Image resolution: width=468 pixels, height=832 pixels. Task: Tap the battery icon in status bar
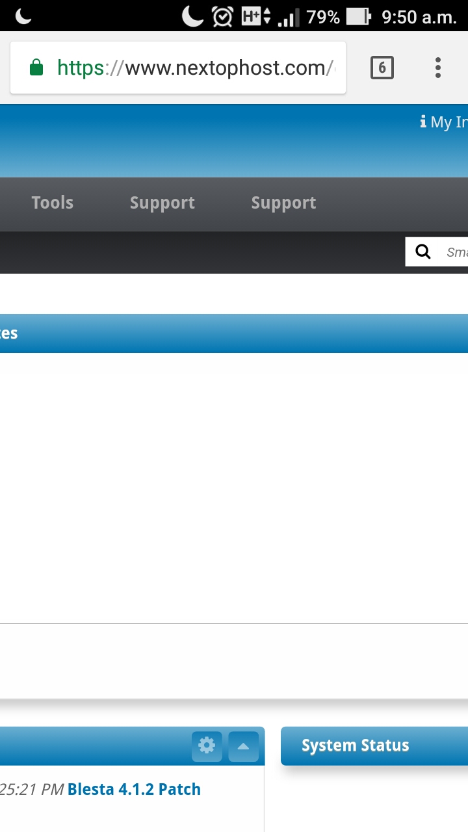click(359, 17)
